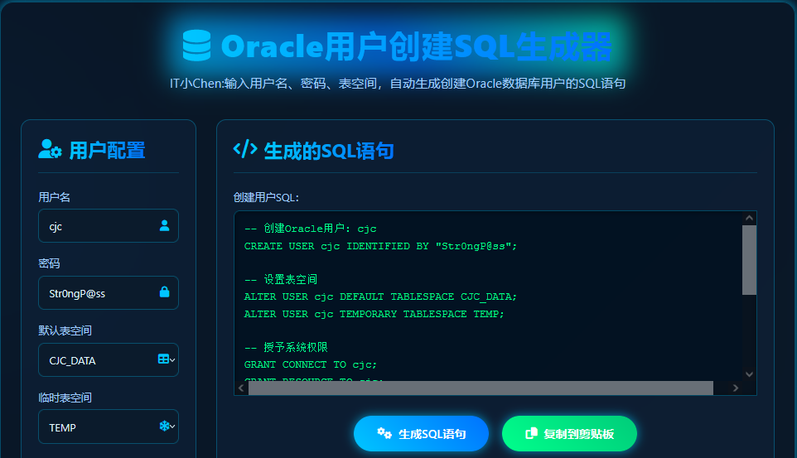Viewport: 797px width, 458px height.
Task: Click the ALTER USER cjc DEFAULT TABLESPACE line
Action: point(380,296)
